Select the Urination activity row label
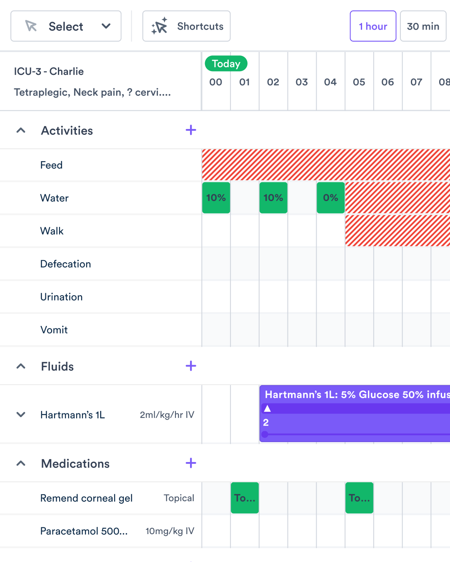 [61, 297]
